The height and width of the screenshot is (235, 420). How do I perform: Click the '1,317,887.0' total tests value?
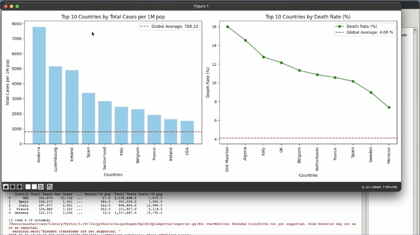125,213
